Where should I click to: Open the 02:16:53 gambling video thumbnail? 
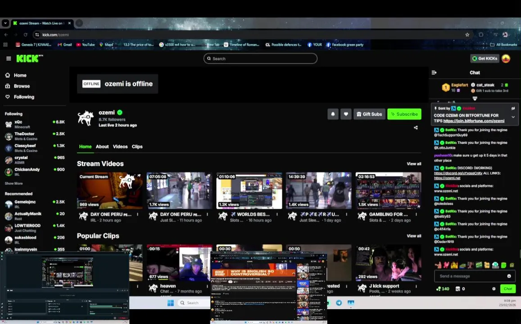click(389, 190)
